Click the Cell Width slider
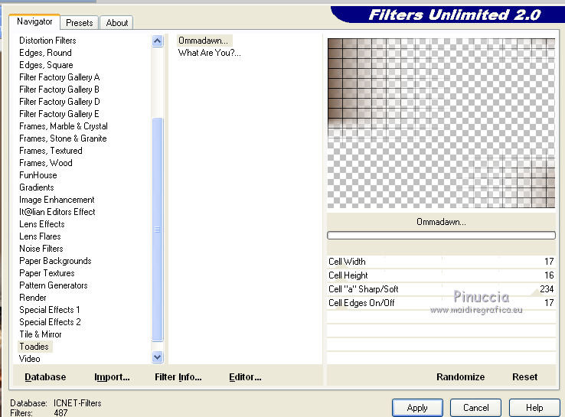The image size is (565, 417). [441, 262]
